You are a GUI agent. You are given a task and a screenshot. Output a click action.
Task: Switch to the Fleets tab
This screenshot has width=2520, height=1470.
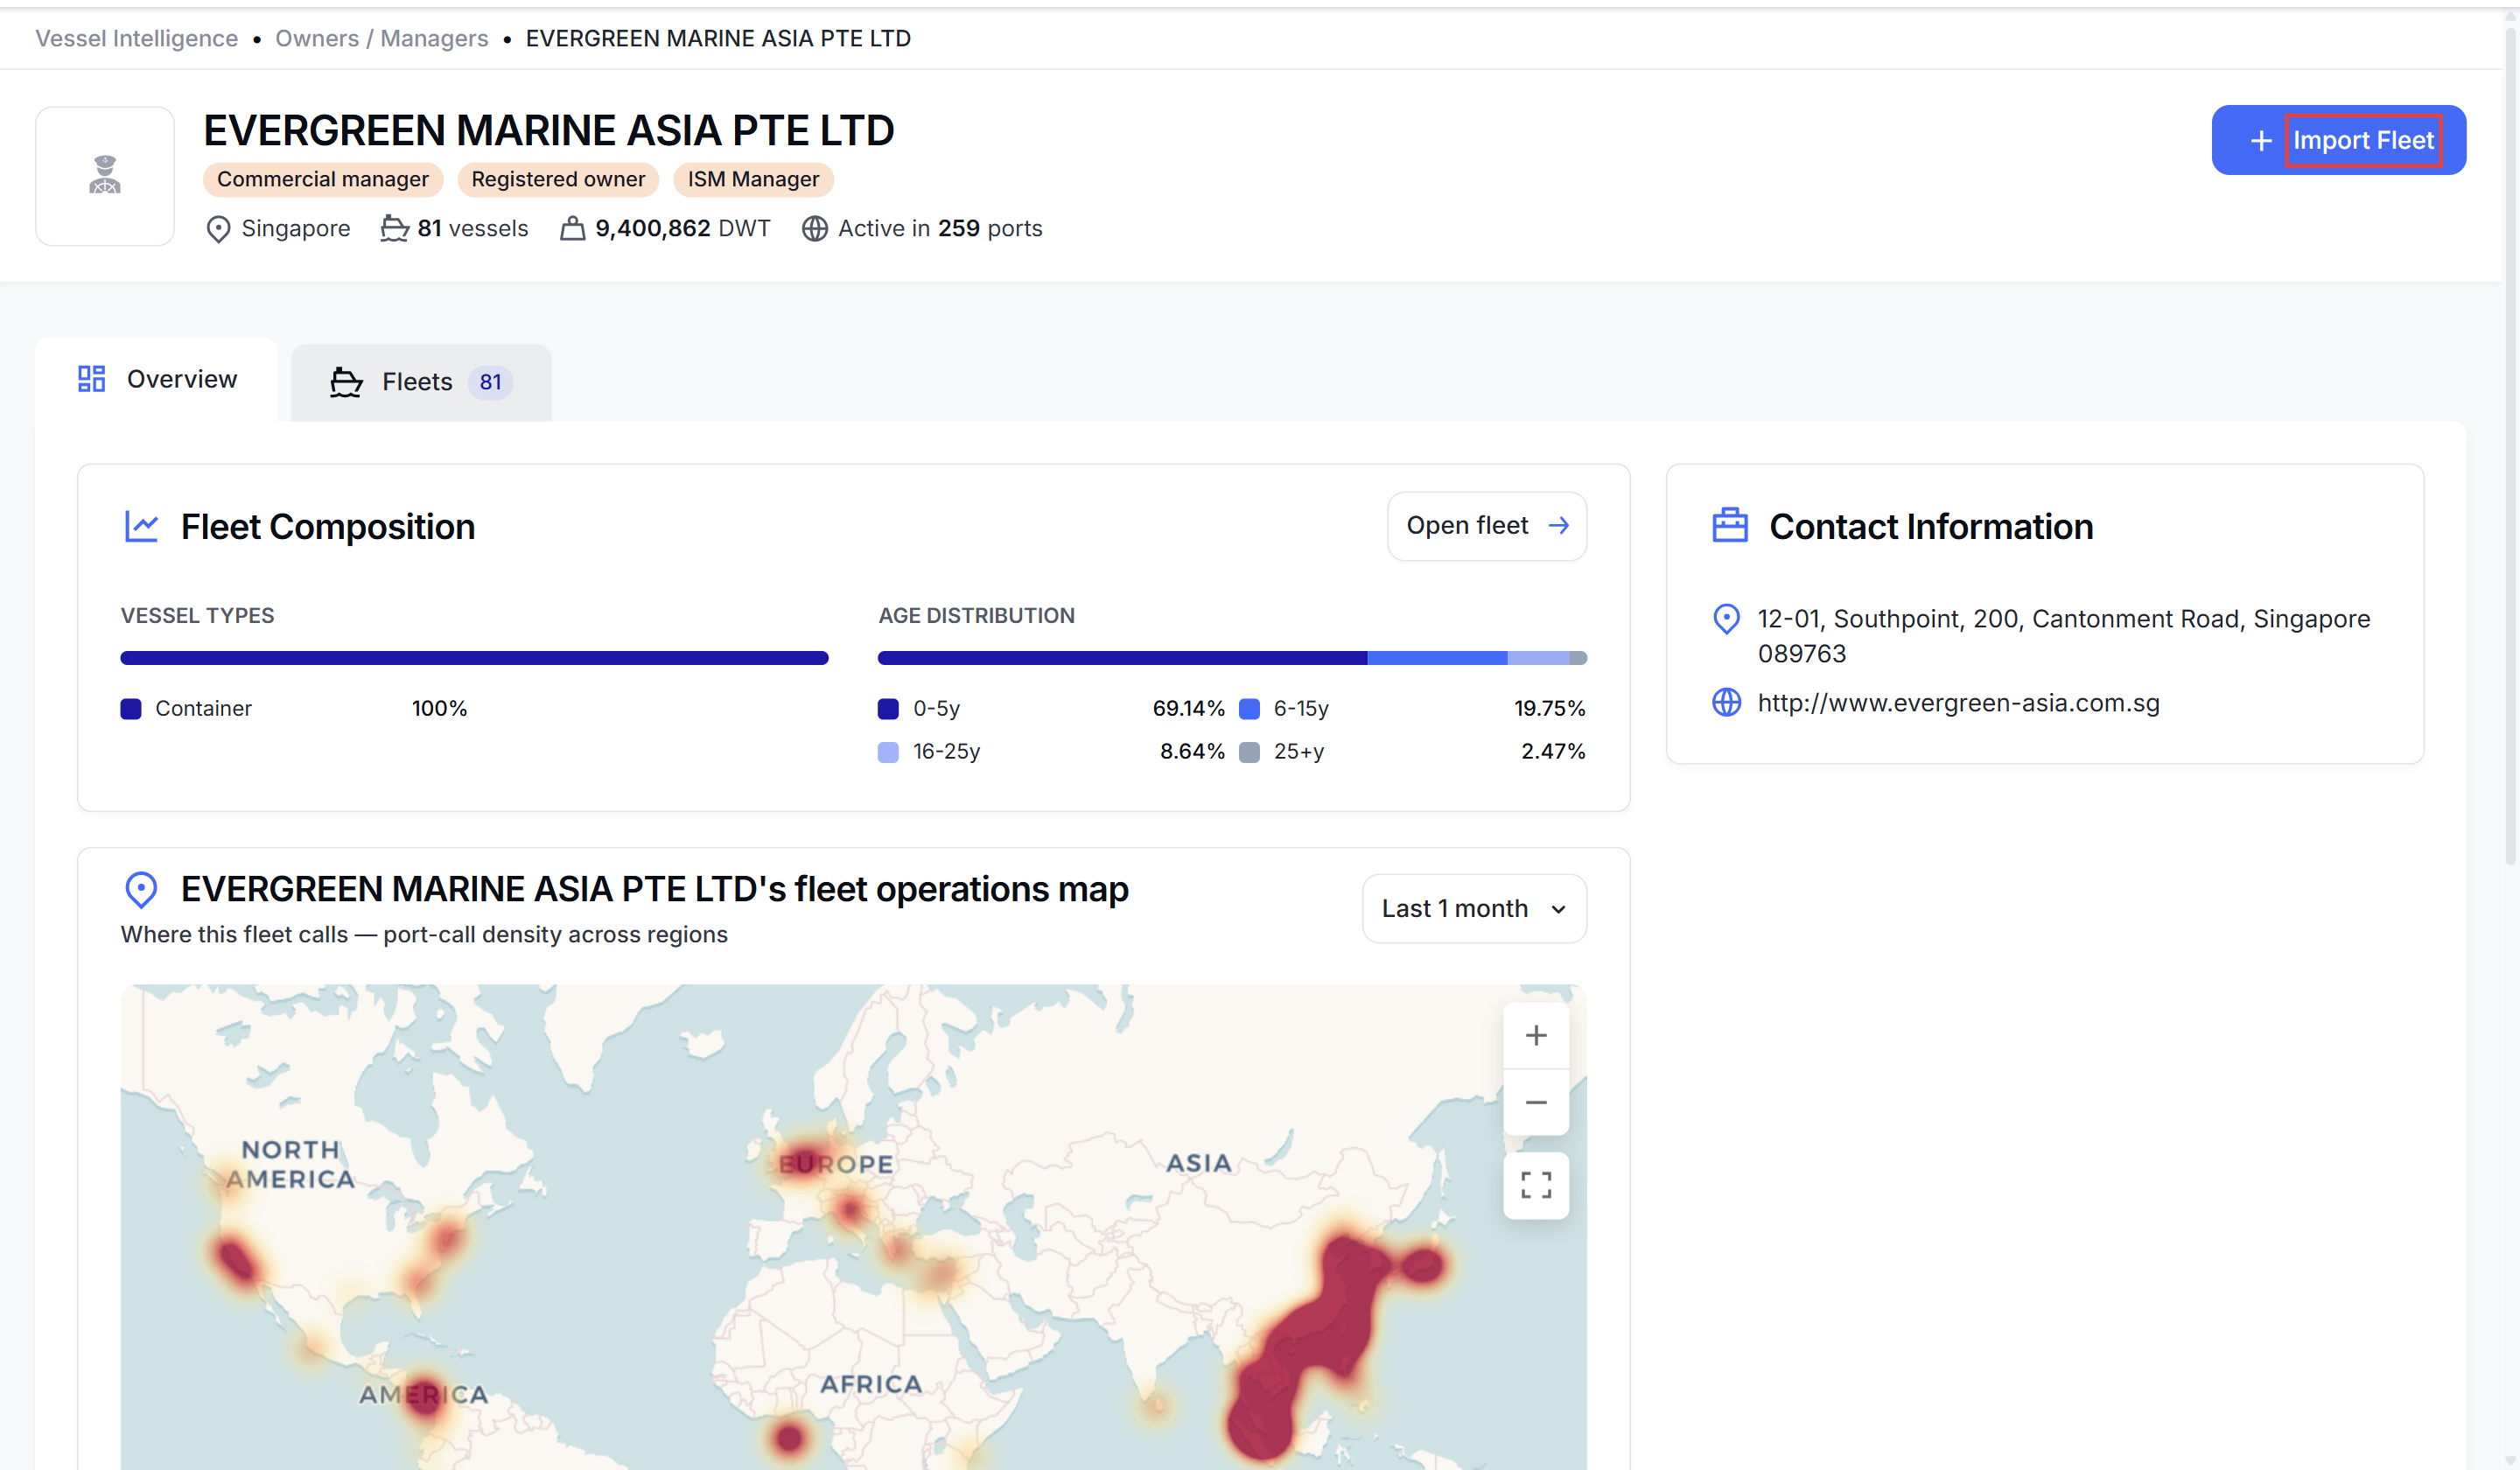pos(421,382)
